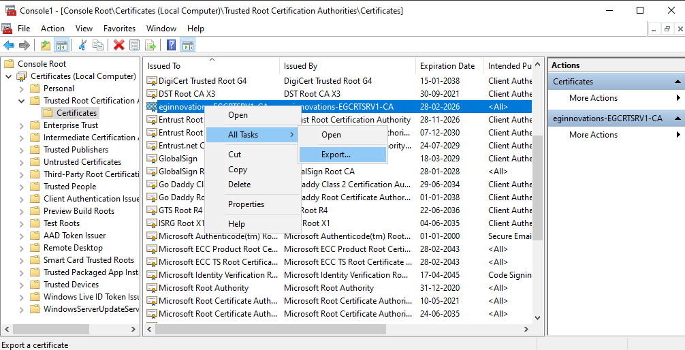This screenshot has height=350, width=685.
Task: Select AAD Token Issuer in the tree
Action: 75,236
